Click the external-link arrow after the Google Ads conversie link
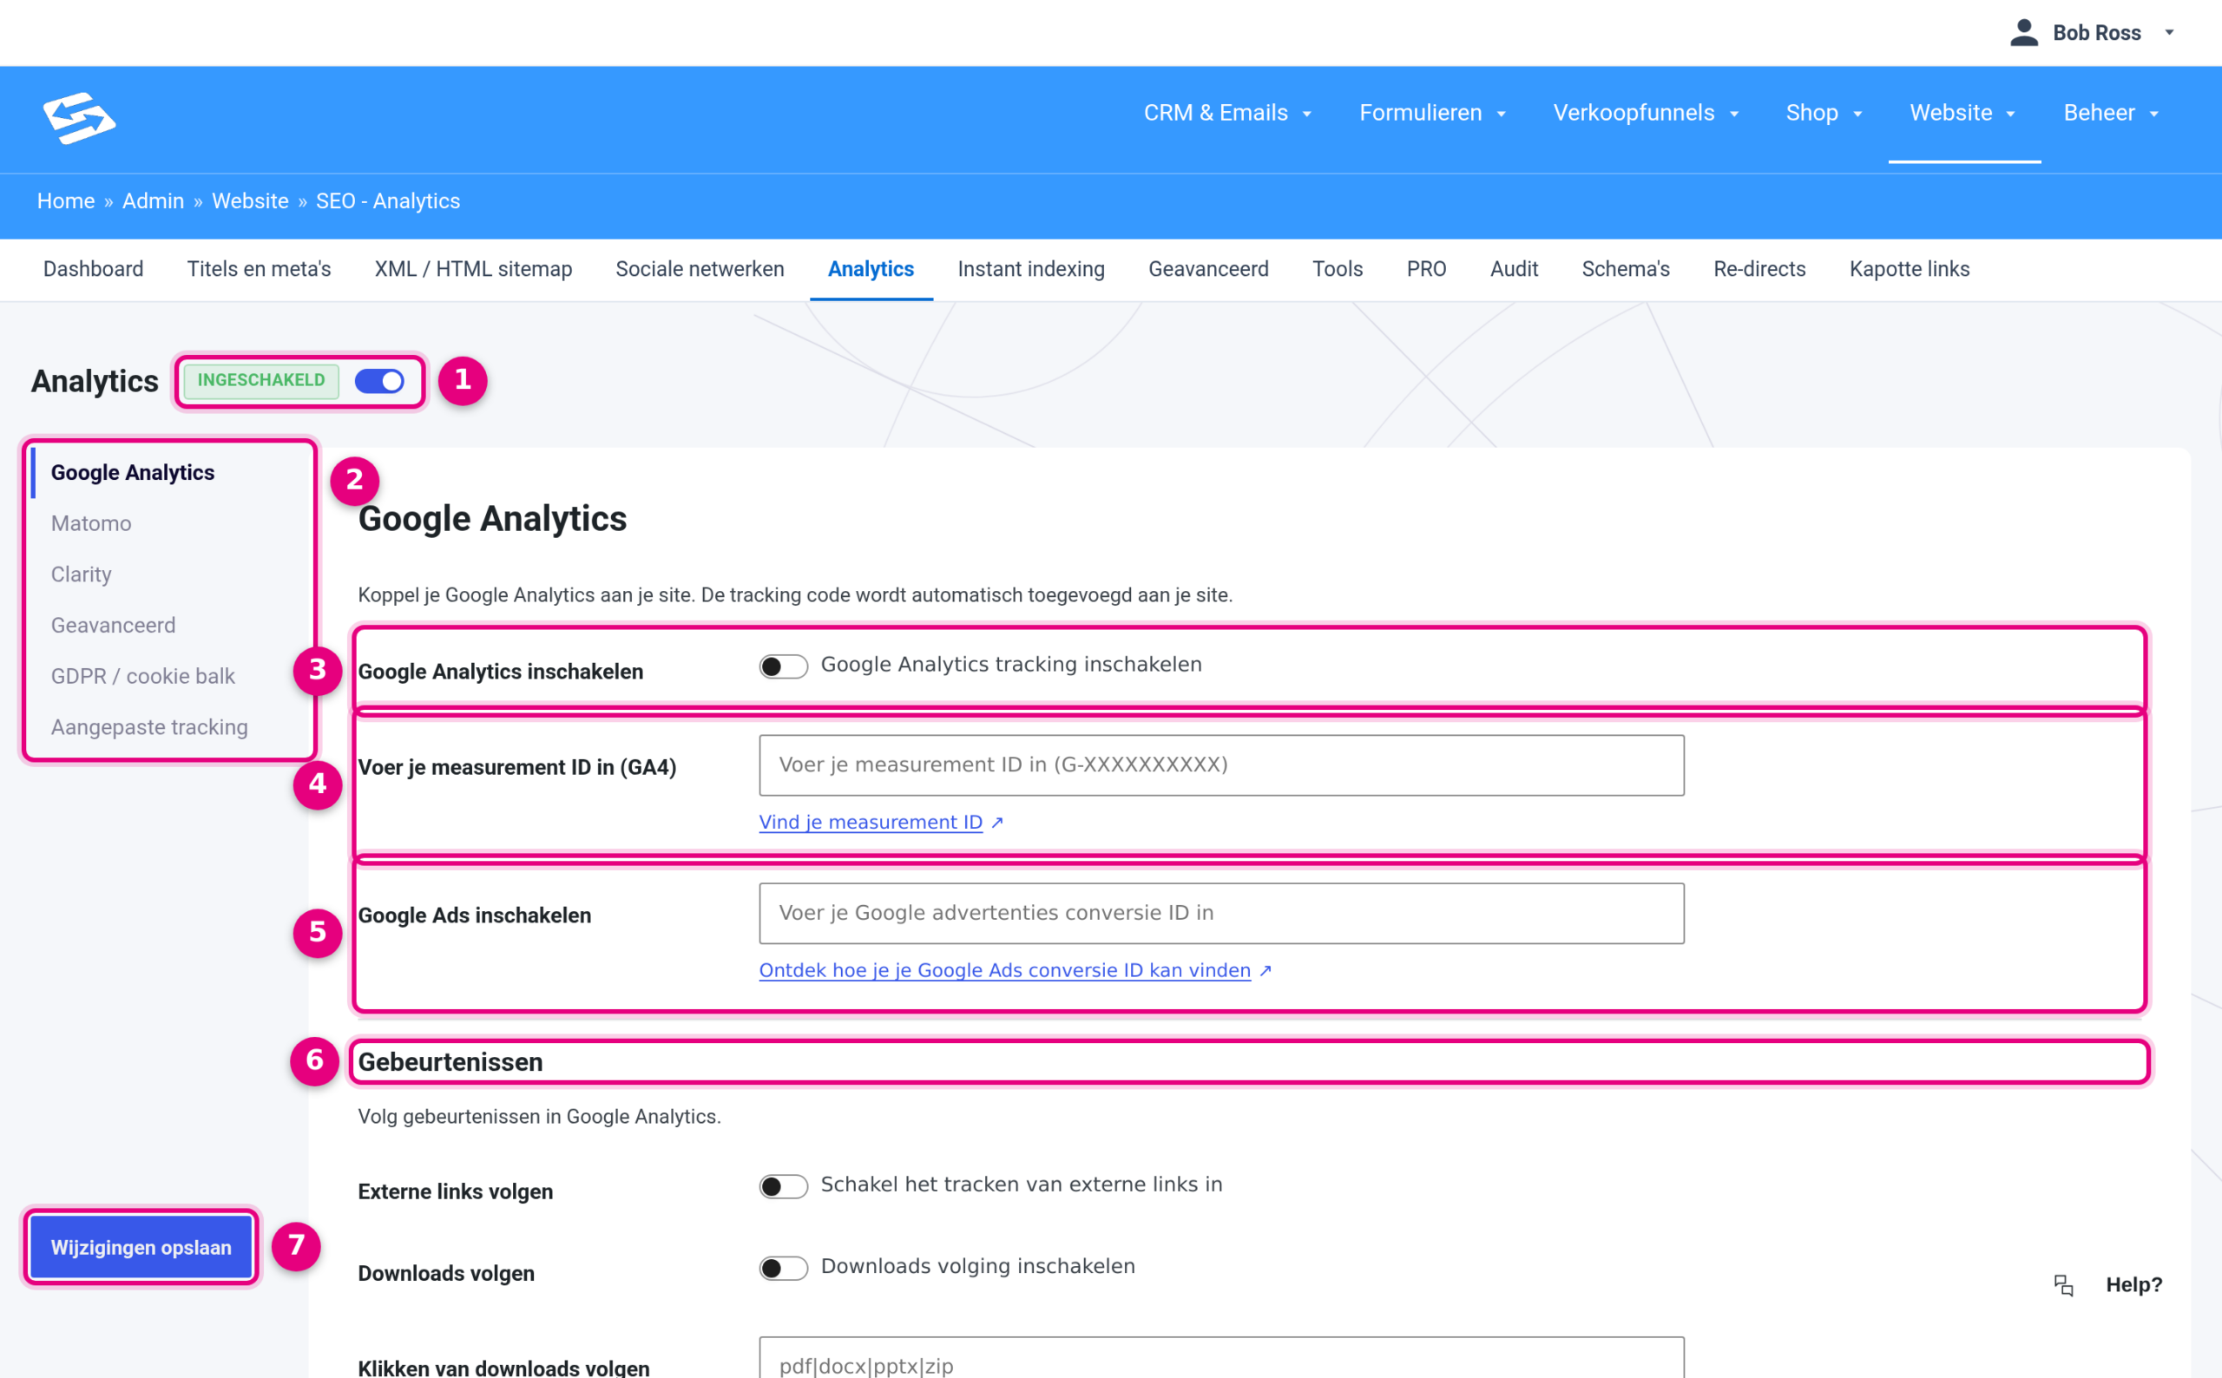2222x1378 pixels. click(x=1265, y=971)
